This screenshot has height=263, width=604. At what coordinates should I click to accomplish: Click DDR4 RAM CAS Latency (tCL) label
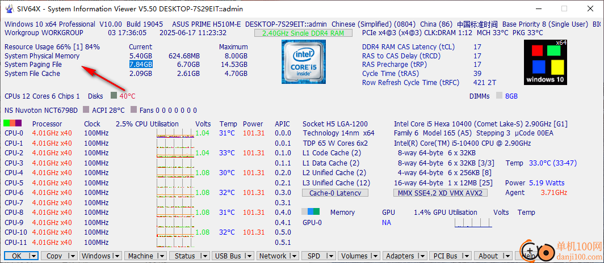[x=408, y=47]
